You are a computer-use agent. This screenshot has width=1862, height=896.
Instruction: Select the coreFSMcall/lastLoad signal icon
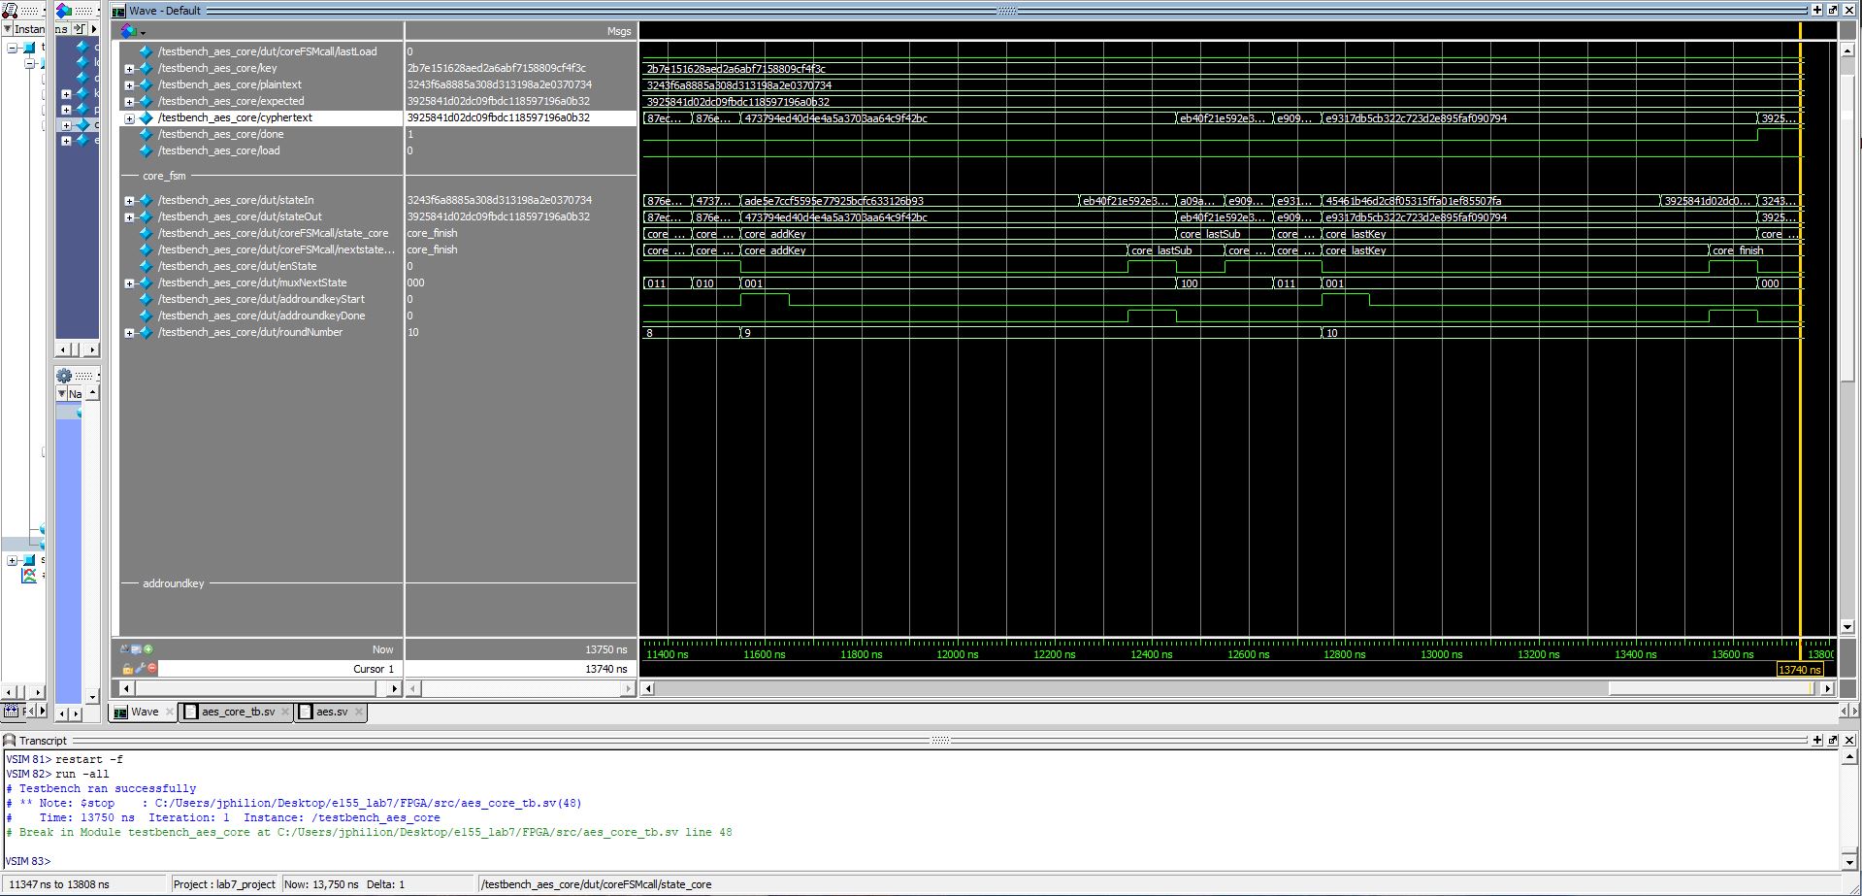pyautogui.click(x=147, y=51)
